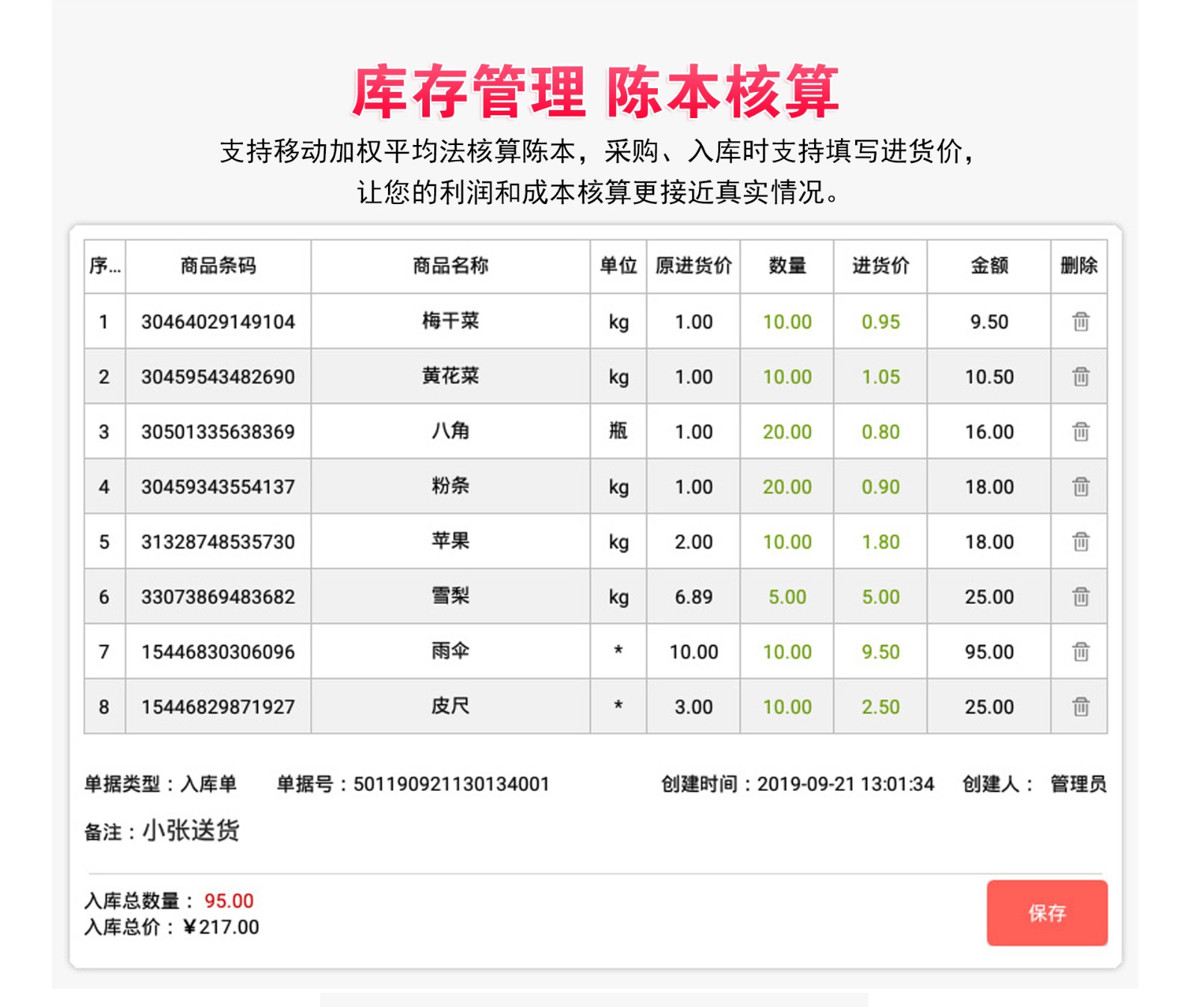Delete the 雨伞 entry
This screenshot has height=1007, width=1196.
click(x=1080, y=652)
